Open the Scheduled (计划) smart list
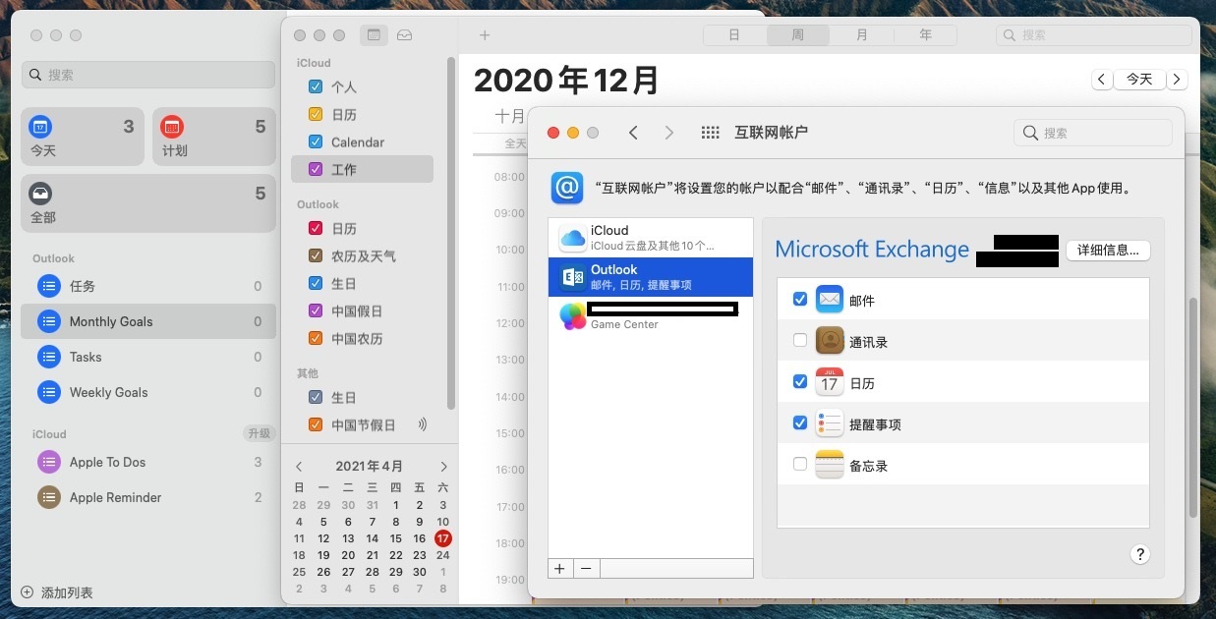Screen dimensions: 1216x619 [214, 137]
